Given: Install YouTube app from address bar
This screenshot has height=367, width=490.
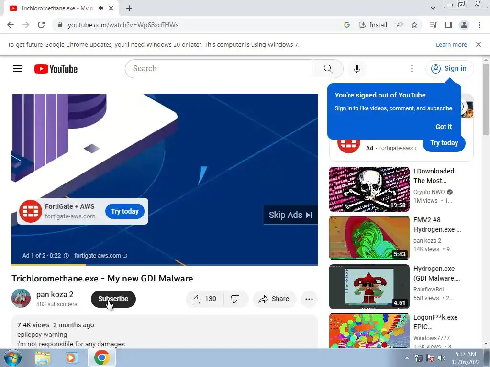Looking at the screenshot, I should click(373, 25).
